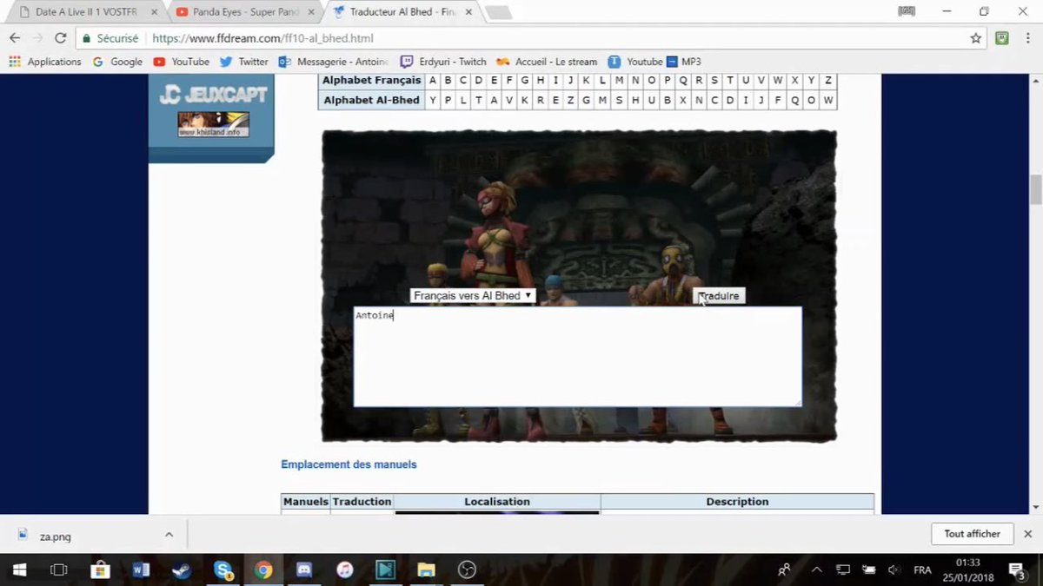Open the Français vers Al Bhed dropdown
This screenshot has width=1043, height=586.
tap(472, 296)
